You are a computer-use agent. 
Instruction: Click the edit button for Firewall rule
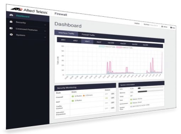(x=113, y=94)
